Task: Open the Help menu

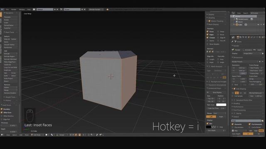Action: [x=29, y=10]
